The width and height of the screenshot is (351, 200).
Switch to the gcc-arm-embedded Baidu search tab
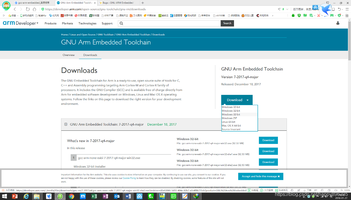pos(34,3)
